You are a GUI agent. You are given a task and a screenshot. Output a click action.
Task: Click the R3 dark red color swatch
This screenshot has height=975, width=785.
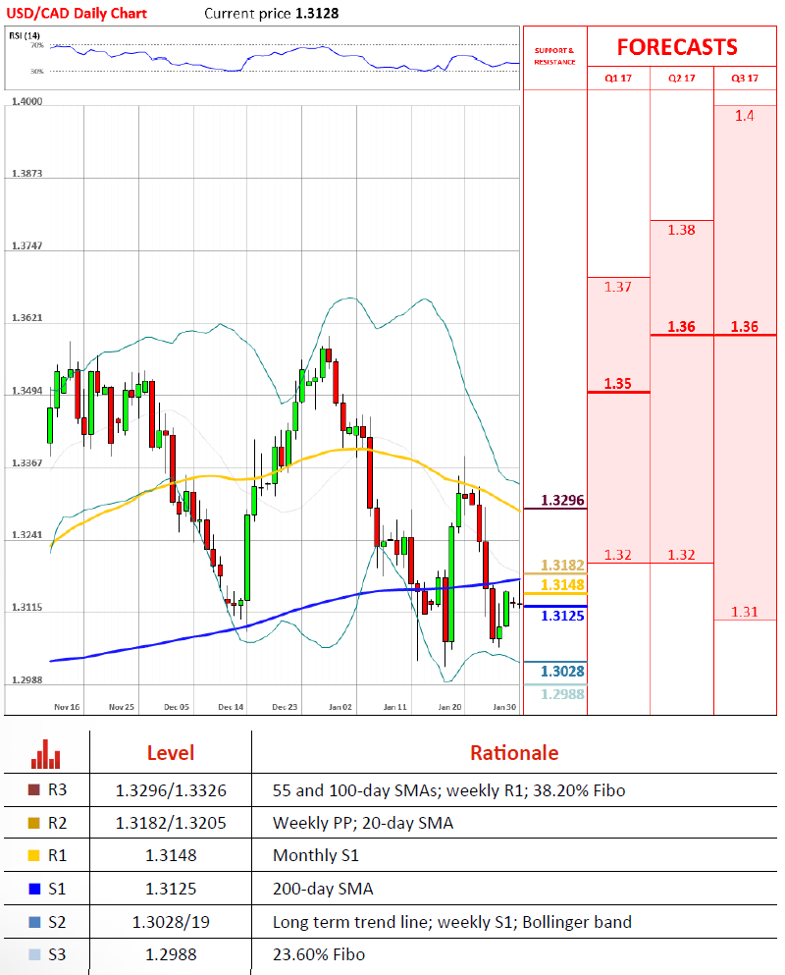[x=34, y=789]
